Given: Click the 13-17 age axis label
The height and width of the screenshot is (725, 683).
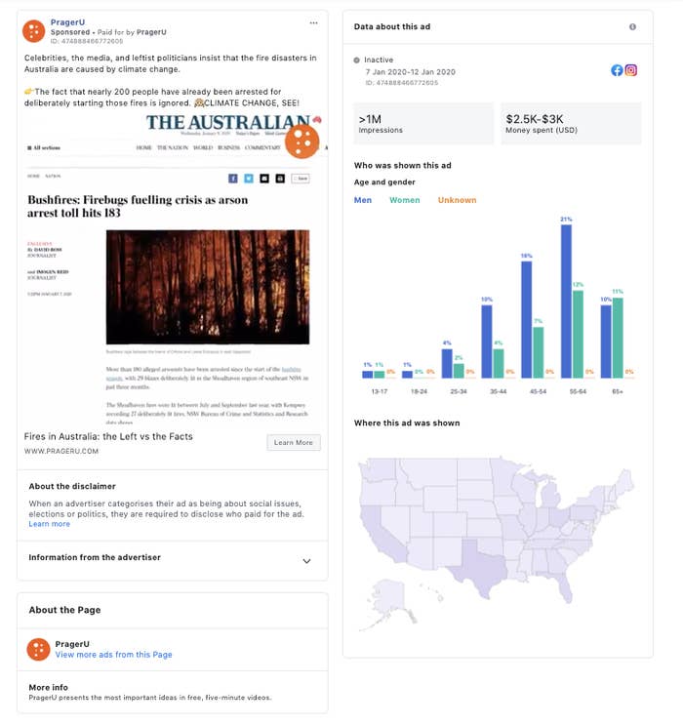Looking at the screenshot, I should (380, 391).
